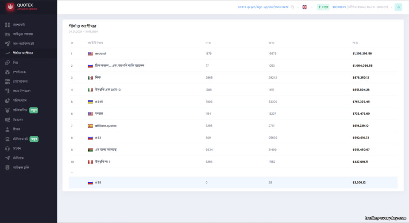Copy the referral link with clipboard icon
The image size is (409, 223).
[292, 7]
